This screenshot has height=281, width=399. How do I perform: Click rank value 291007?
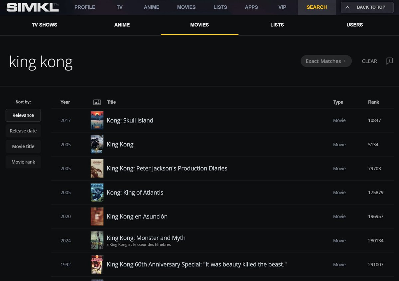point(376,264)
